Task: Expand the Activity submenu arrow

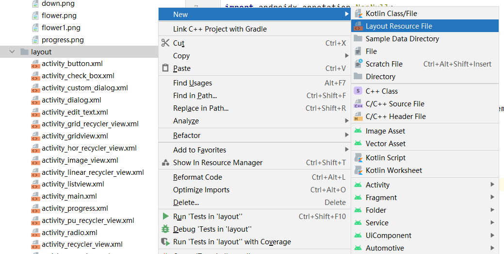Action: tap(492, 185)
